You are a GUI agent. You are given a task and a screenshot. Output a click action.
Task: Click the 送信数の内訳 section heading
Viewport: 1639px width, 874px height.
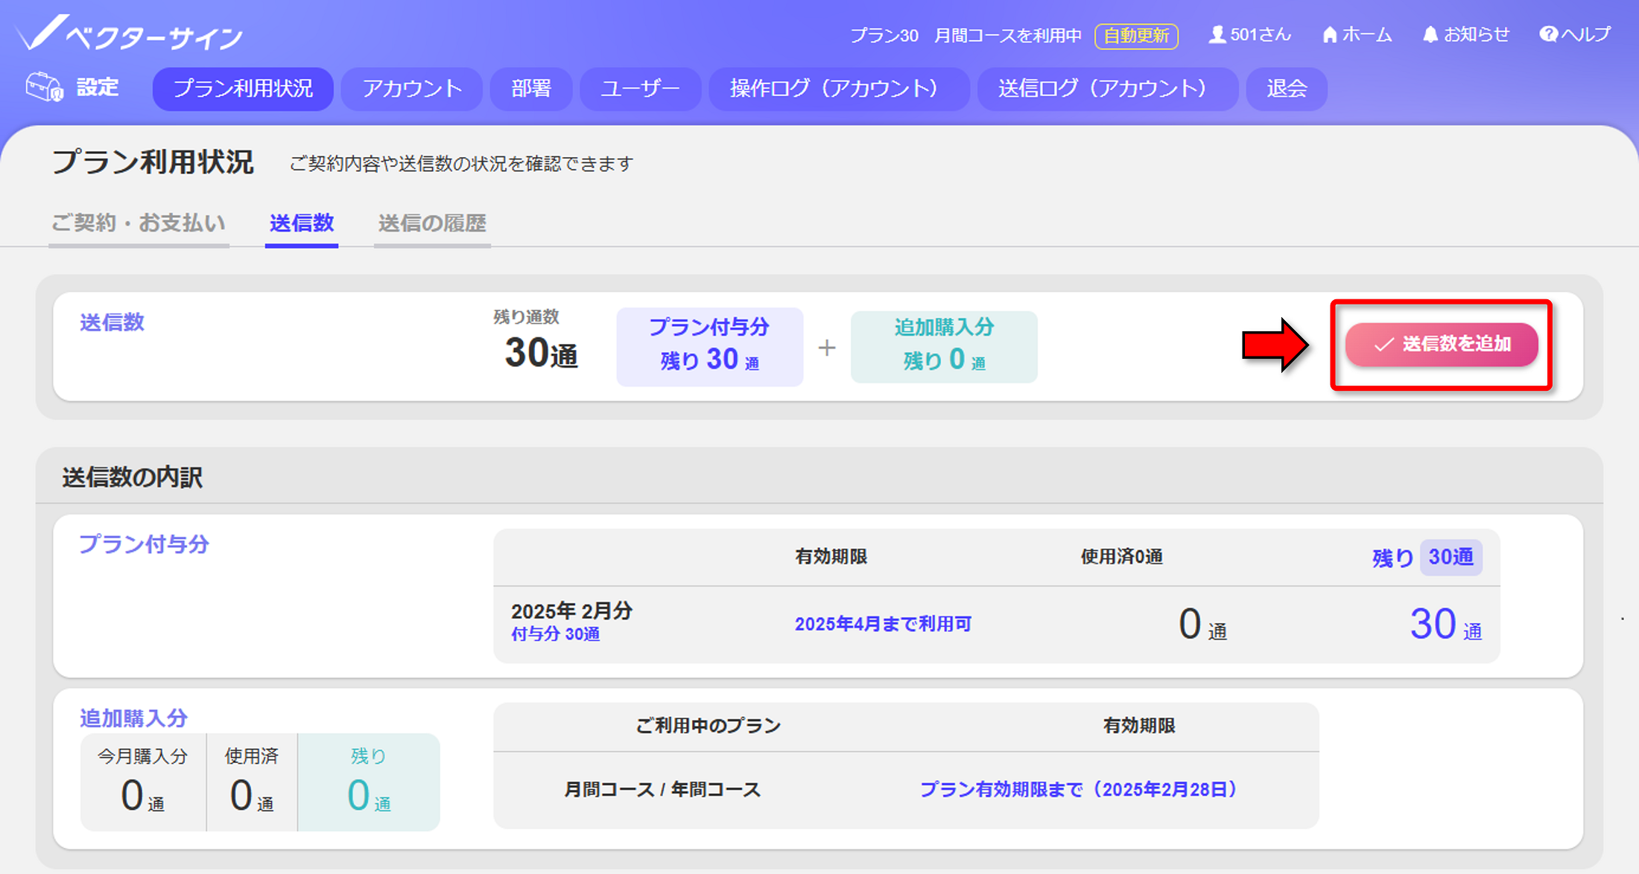[x=133, y=477]
